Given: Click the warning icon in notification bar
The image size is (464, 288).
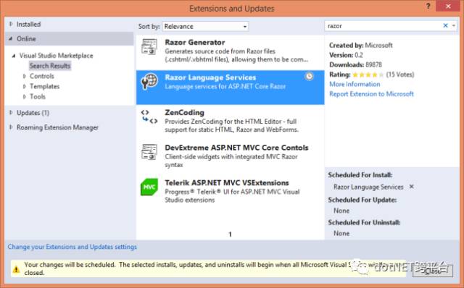Looking at the screenshot, I should pyautogui.click(x=16, y=268).
